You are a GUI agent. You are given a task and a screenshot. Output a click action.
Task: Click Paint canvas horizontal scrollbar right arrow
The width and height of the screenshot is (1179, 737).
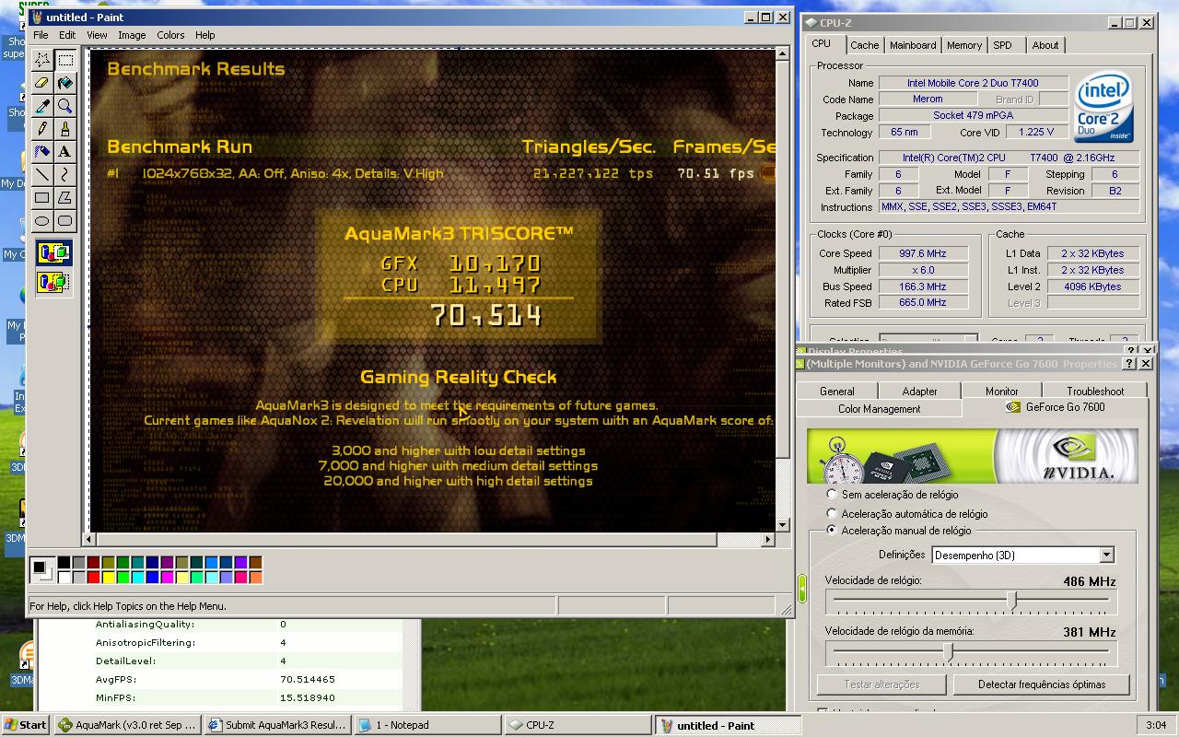pyautogui.click(x=768, y=540)
